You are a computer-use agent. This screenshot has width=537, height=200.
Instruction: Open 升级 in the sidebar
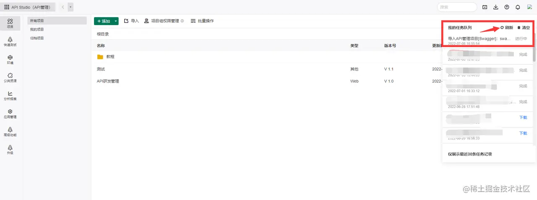10,150
